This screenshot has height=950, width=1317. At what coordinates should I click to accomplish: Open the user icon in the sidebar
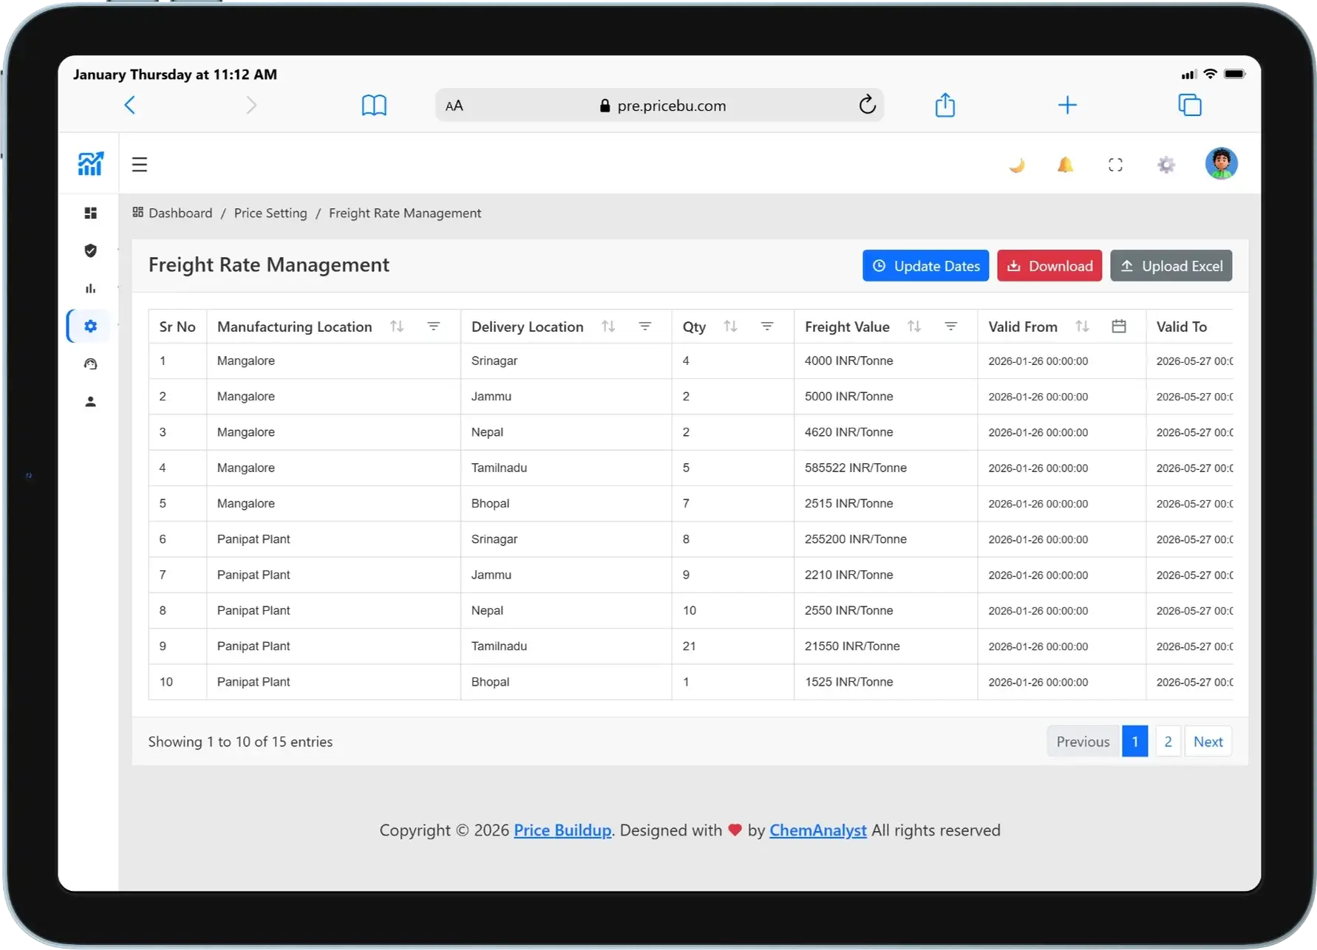tap(91, 402)
